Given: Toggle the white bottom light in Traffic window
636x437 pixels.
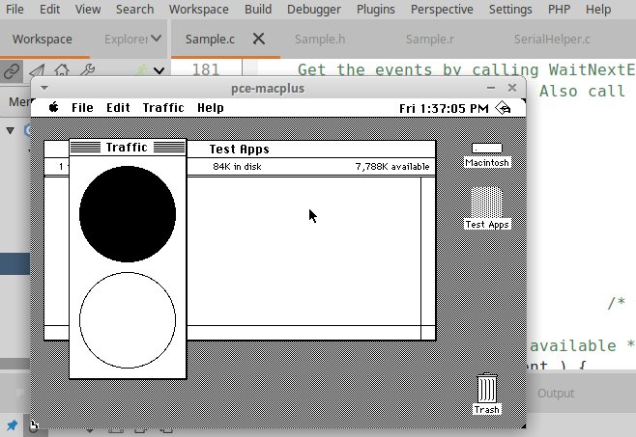Looking at the screenshot, I should [x=128, y=320].
